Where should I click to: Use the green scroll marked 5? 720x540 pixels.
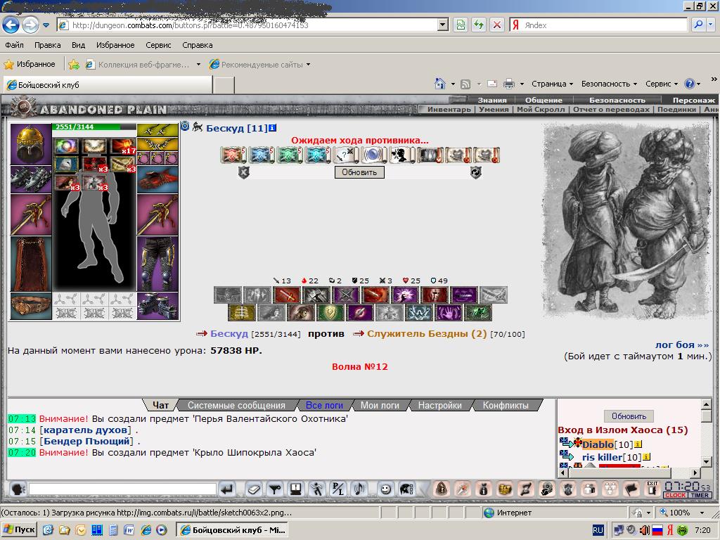[x=289, y=155]
